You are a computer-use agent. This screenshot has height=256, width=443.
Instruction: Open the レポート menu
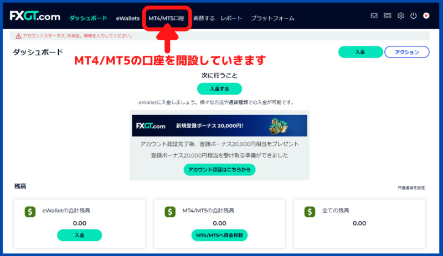(231, 18)
